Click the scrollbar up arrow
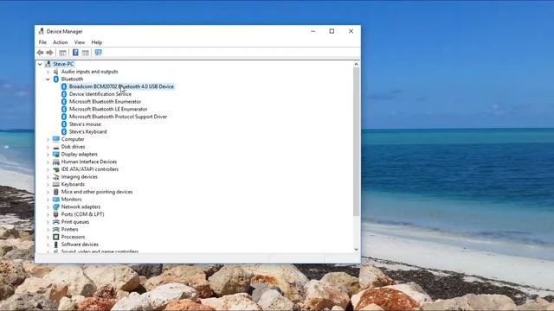 point(356,64)
